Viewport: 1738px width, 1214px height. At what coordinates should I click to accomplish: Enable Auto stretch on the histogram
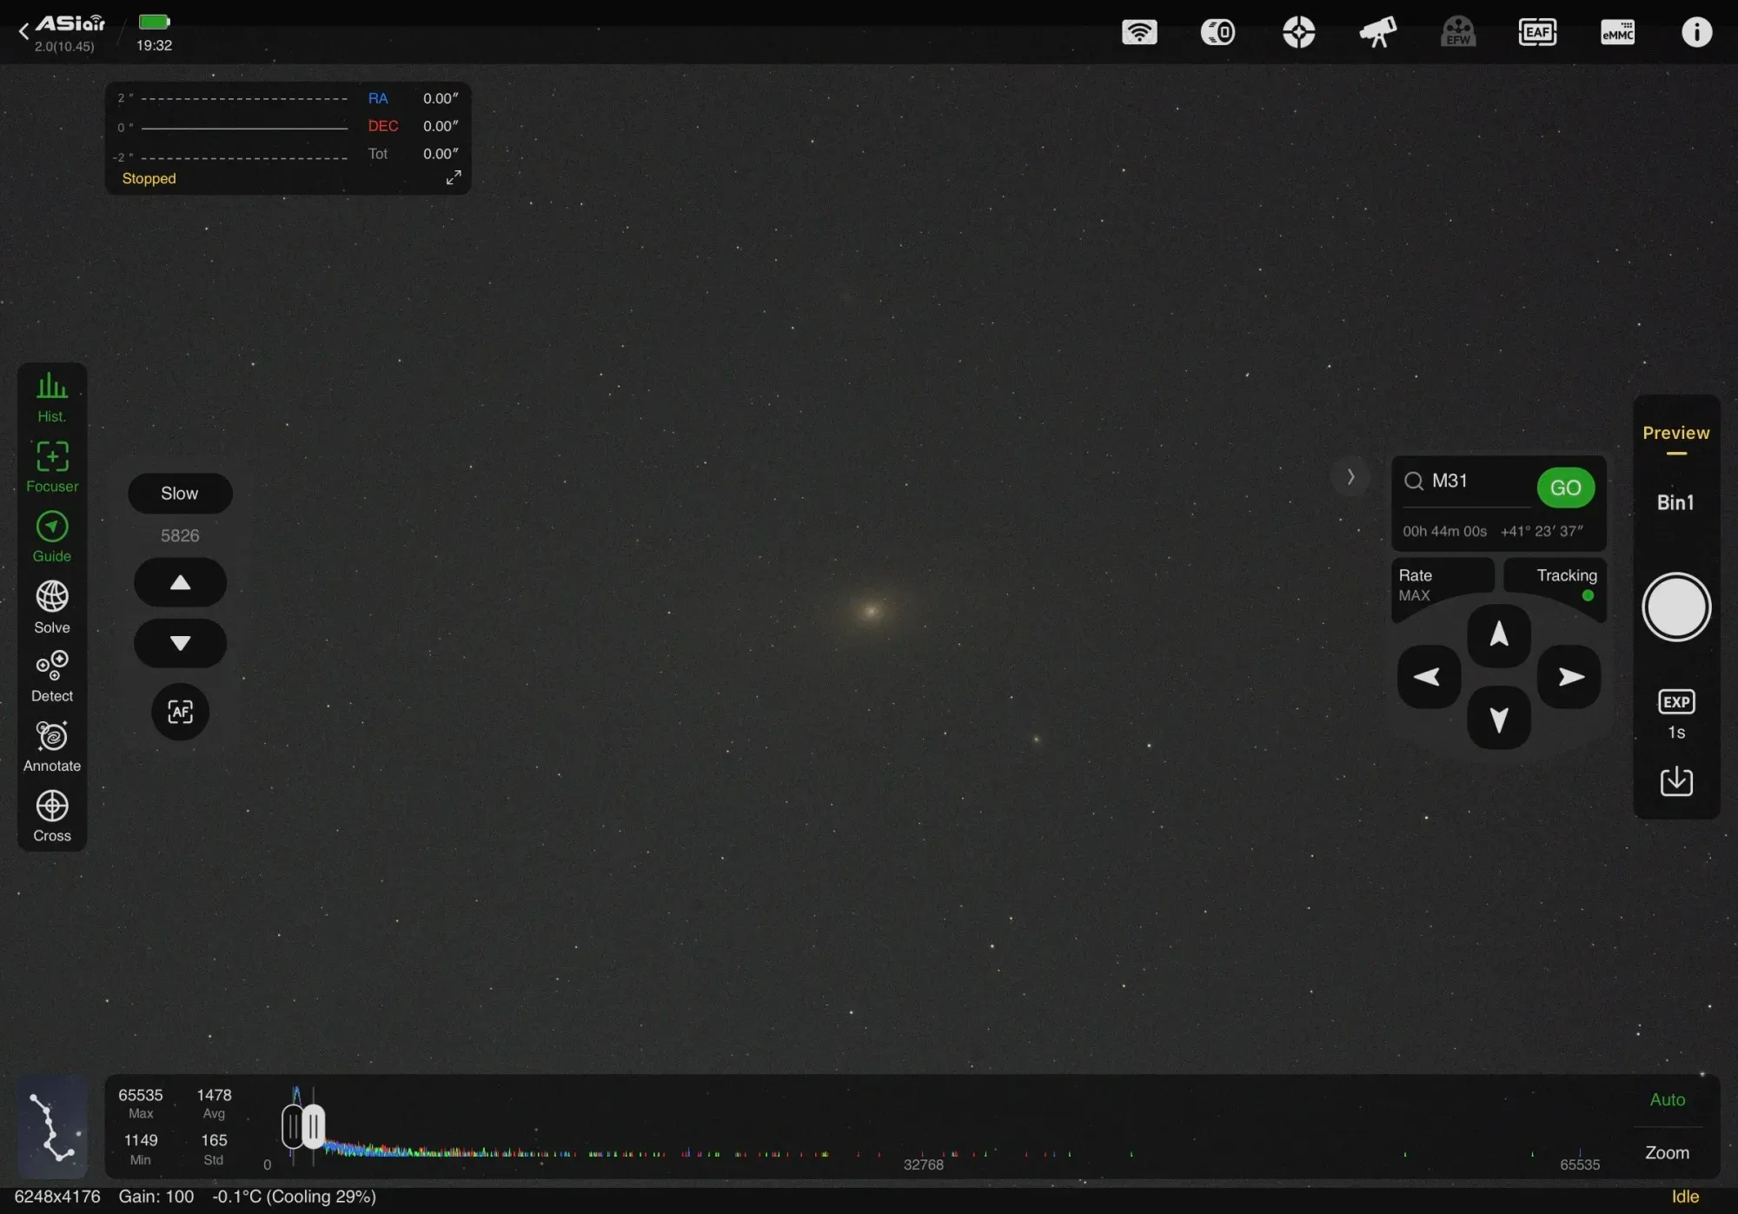coord(1666,1098)
